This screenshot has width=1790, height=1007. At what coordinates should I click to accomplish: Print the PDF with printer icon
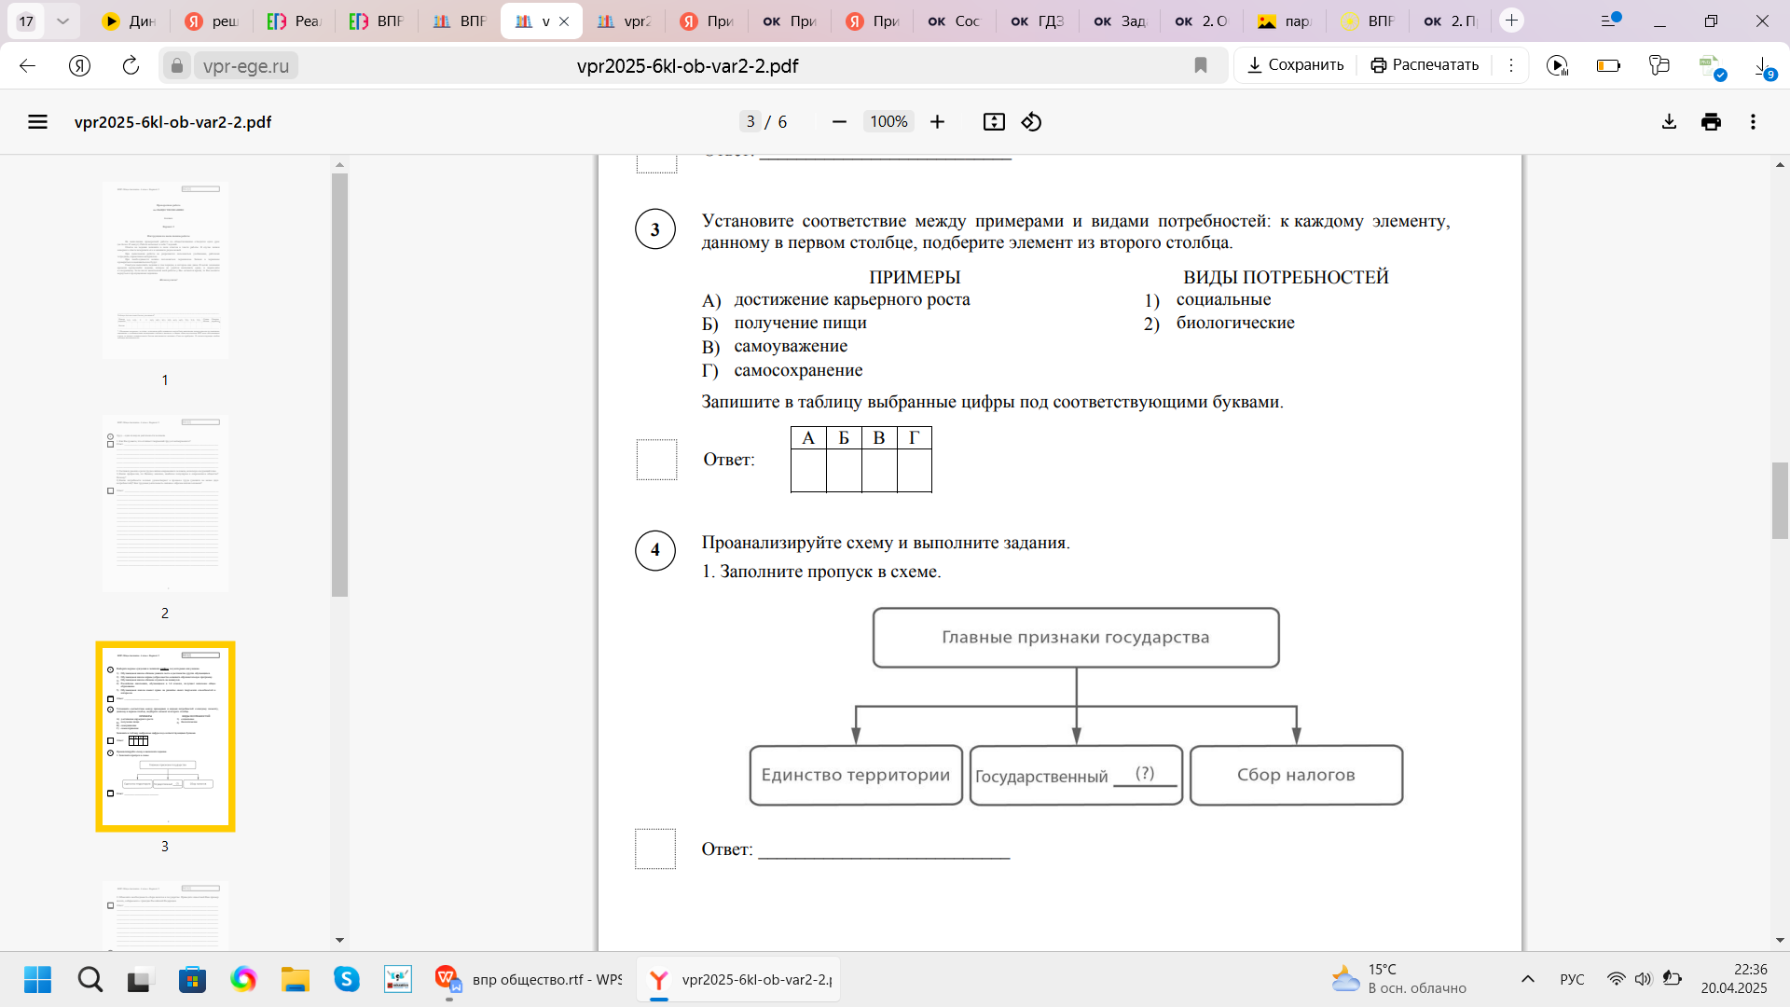pyautogui.click(x=1711, y=122)
